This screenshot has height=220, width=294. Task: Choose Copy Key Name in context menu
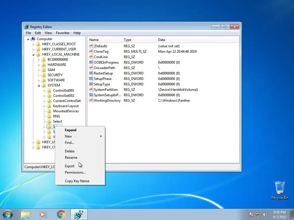(x=80, y=181)
